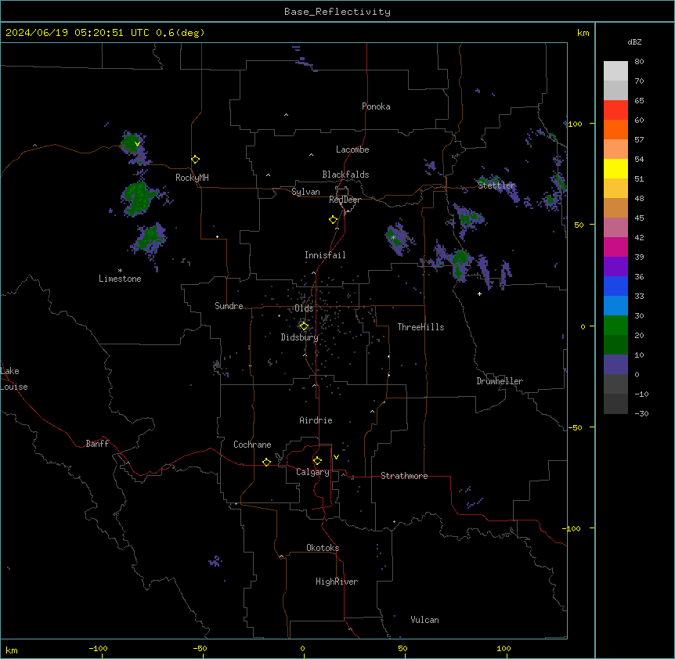
Task: Pick the light orange 57–54 dBZ swatch
Action: click(x=615, y=149)
